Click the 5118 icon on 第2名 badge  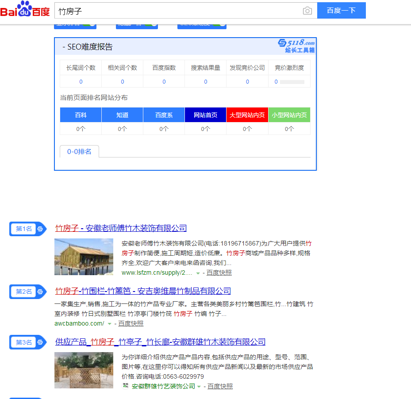[x=40, y=292]
